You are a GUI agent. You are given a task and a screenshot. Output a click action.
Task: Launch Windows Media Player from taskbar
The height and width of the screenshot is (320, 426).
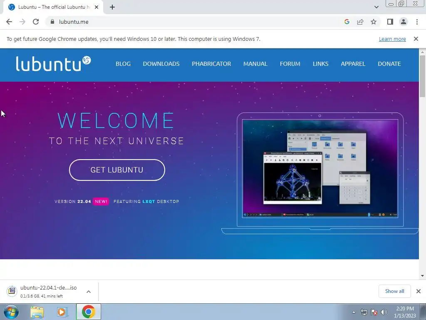[x=62, y=312]
